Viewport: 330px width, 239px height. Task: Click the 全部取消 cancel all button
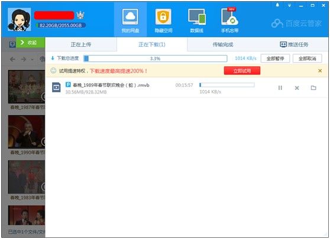tap(308, 59)
